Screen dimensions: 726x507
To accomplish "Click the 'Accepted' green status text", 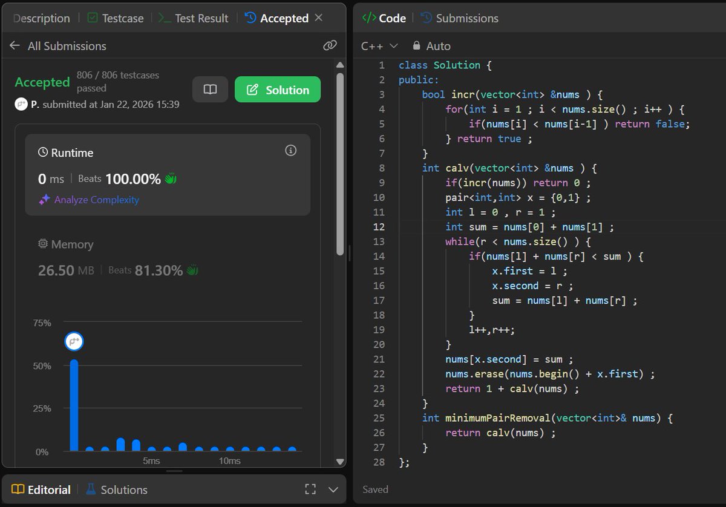I will pyautogui.click(x=42, y=82).
